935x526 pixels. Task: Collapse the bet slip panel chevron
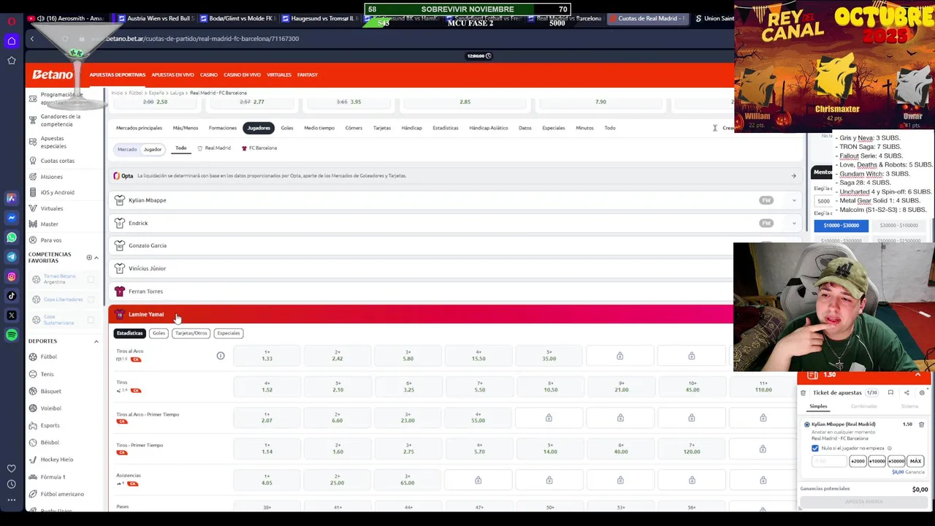coord(917,375)
